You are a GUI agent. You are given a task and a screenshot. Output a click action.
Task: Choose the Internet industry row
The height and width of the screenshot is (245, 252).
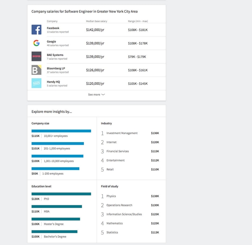pyautogui.click(x=111, y=143)
